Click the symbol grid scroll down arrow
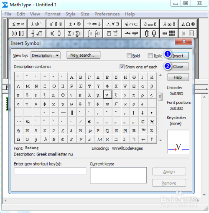This screenshot has width=209, height=213. [161, 140]
